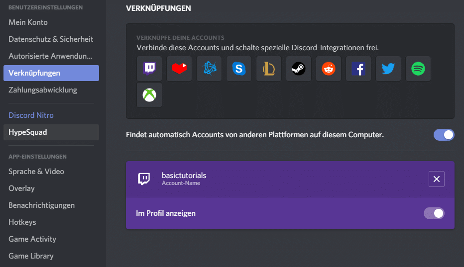Open Mein Konto settings
The image size is (464, 267).
click(28, 22)
